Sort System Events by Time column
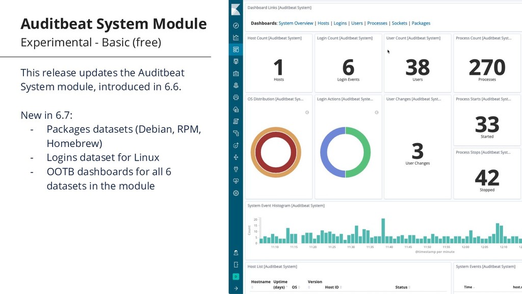 tap(469, 287)
